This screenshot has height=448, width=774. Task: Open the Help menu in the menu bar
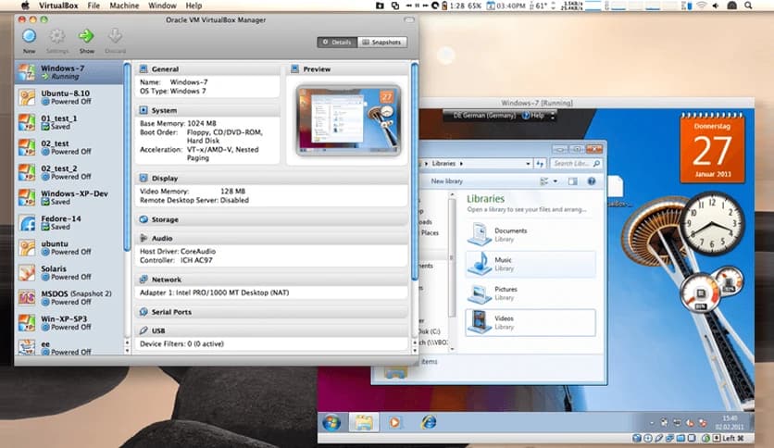point(193,6)
